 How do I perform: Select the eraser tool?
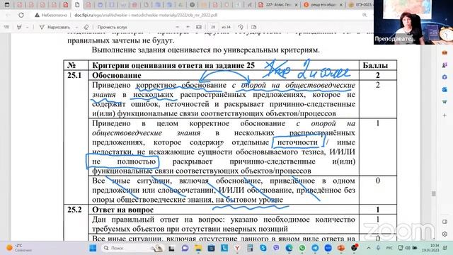[x=86, y=27]
